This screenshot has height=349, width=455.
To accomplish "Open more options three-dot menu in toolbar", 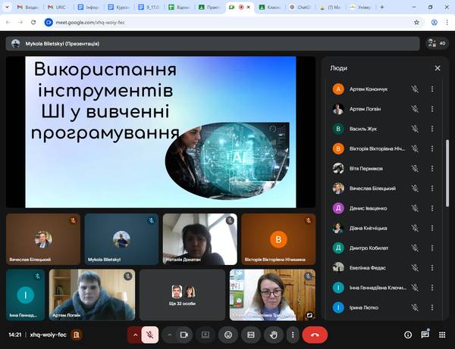I will point(292,334).
